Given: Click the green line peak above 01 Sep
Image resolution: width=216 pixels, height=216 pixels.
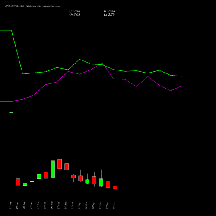Looking at the screenshot, I should coord(79,59).
